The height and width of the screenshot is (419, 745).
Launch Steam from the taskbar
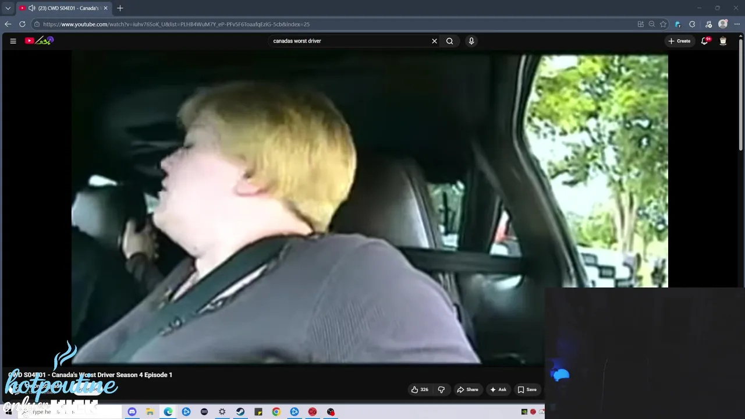(240, 412)
